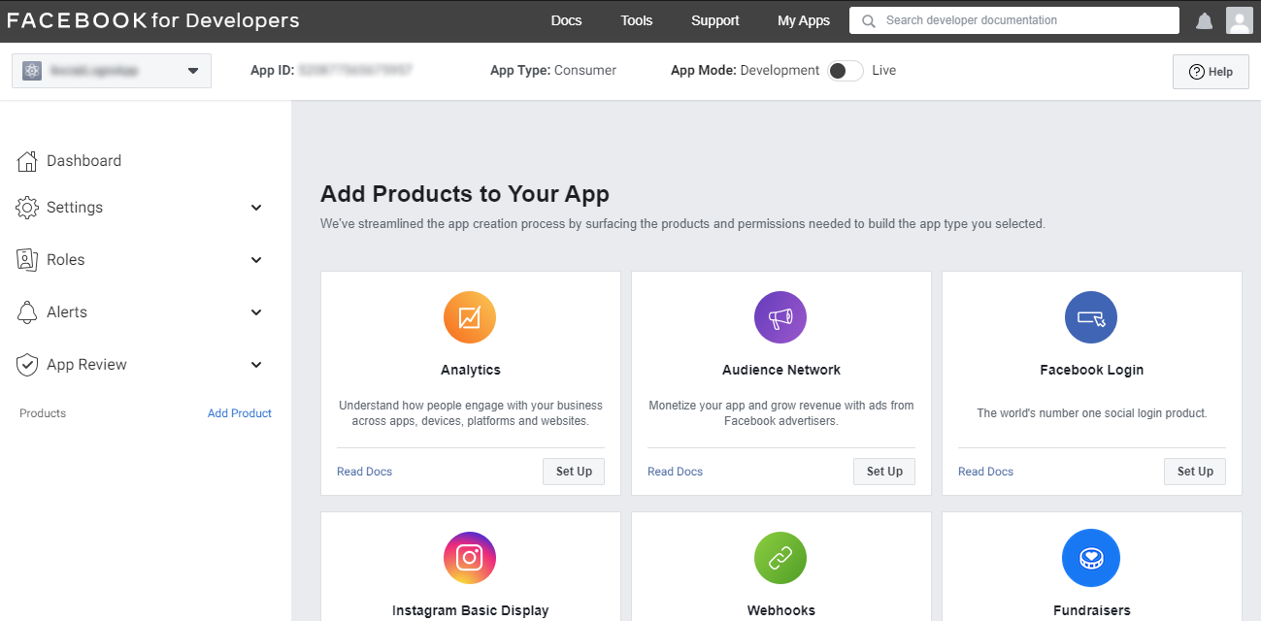Expand the Alerts section chevron
The height and width of the screenshot is (621, 1261).
point(256,312)
